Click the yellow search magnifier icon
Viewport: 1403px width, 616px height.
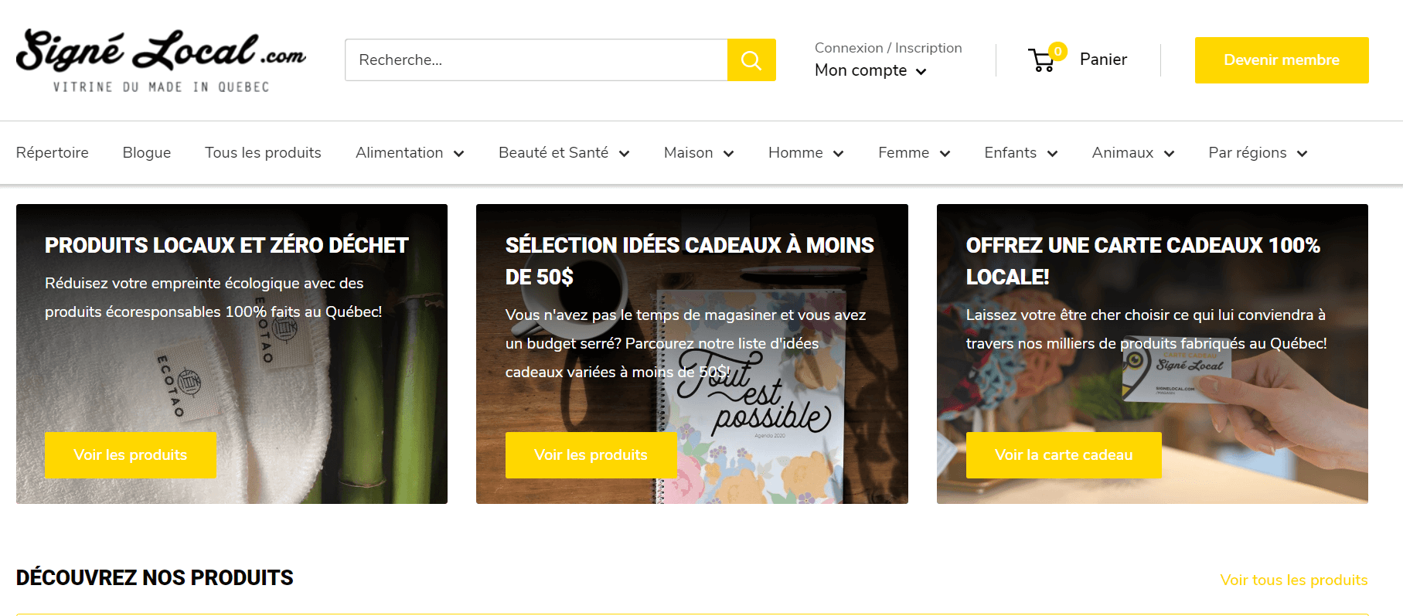point(751,60)
